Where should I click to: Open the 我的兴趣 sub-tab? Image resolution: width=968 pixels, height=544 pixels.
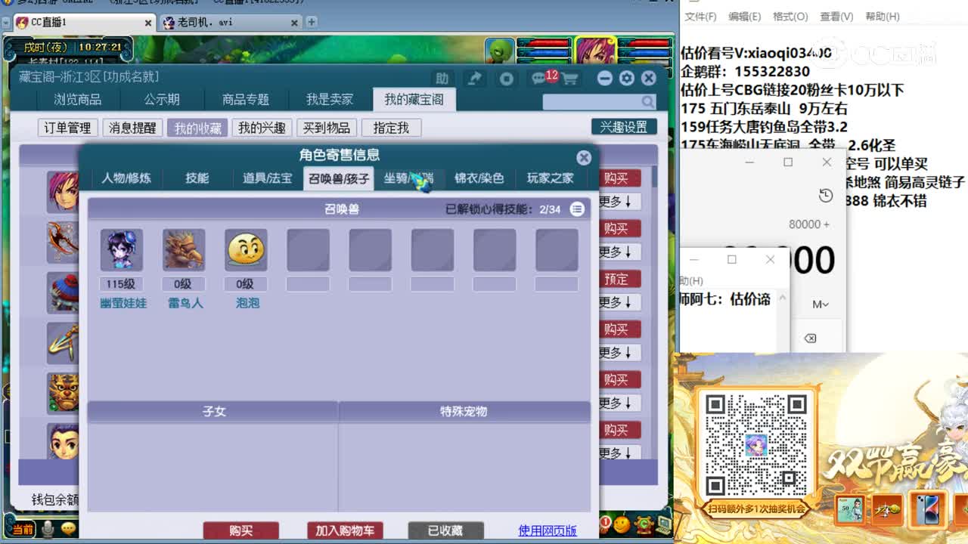262,128
